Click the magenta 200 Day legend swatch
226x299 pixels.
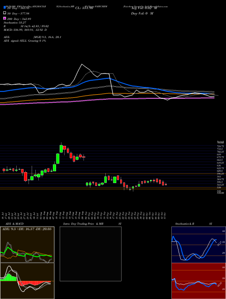[x=5, y=19]
